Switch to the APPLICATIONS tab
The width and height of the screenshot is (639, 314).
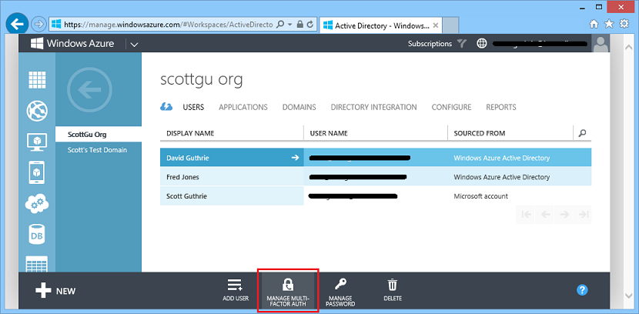point(243,107)
